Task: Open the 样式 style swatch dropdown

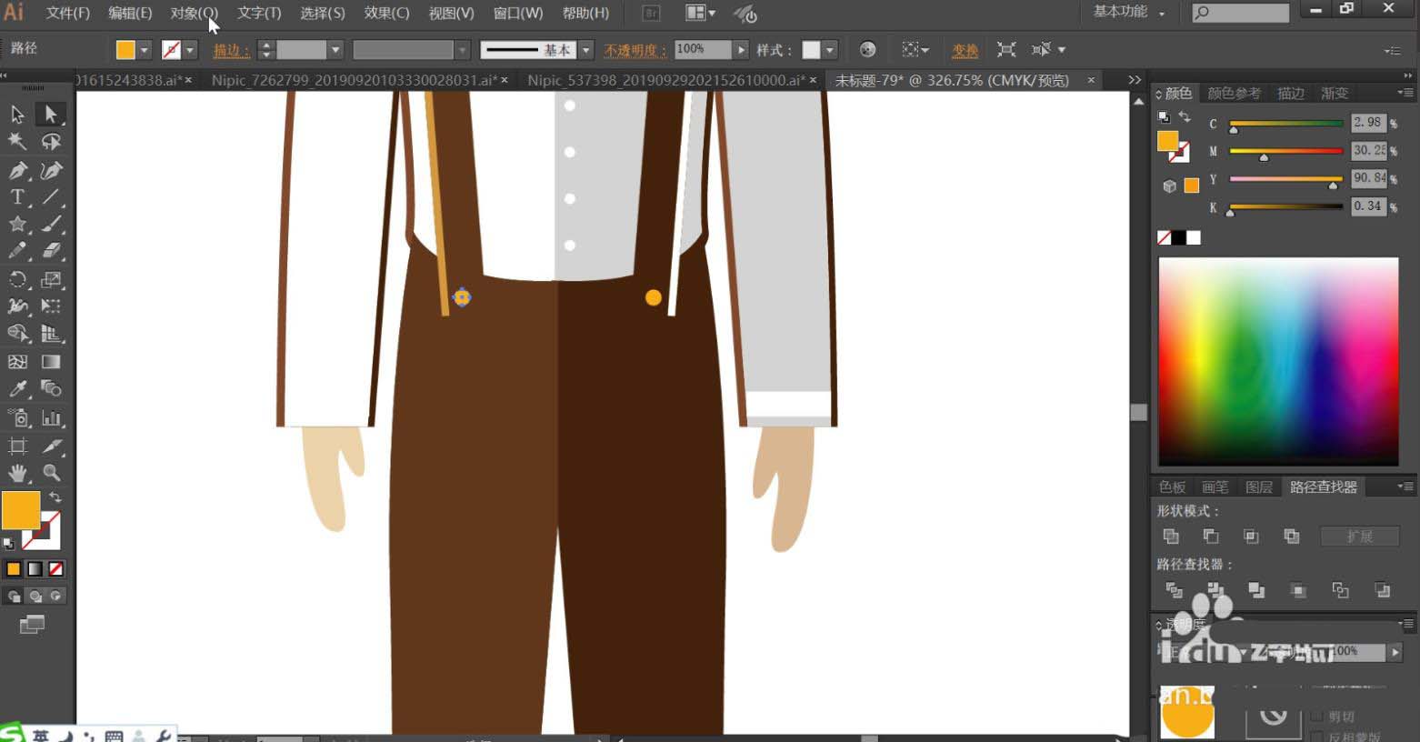Action: click(830, 50)
